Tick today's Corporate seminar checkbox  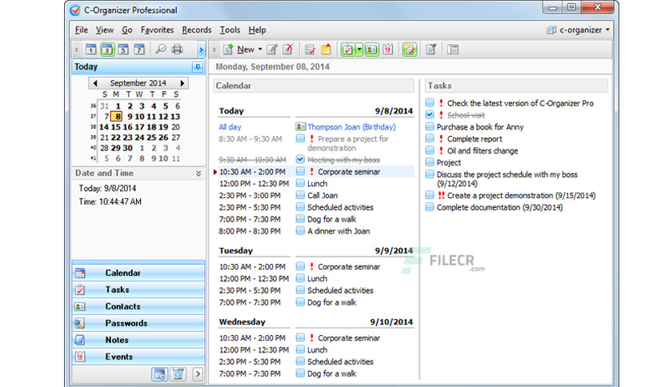[300, 171]
